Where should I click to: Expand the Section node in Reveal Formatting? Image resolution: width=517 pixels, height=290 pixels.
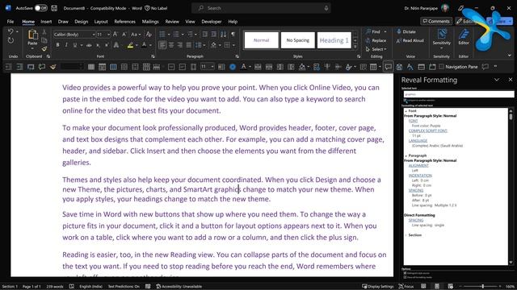coord(406,235)
